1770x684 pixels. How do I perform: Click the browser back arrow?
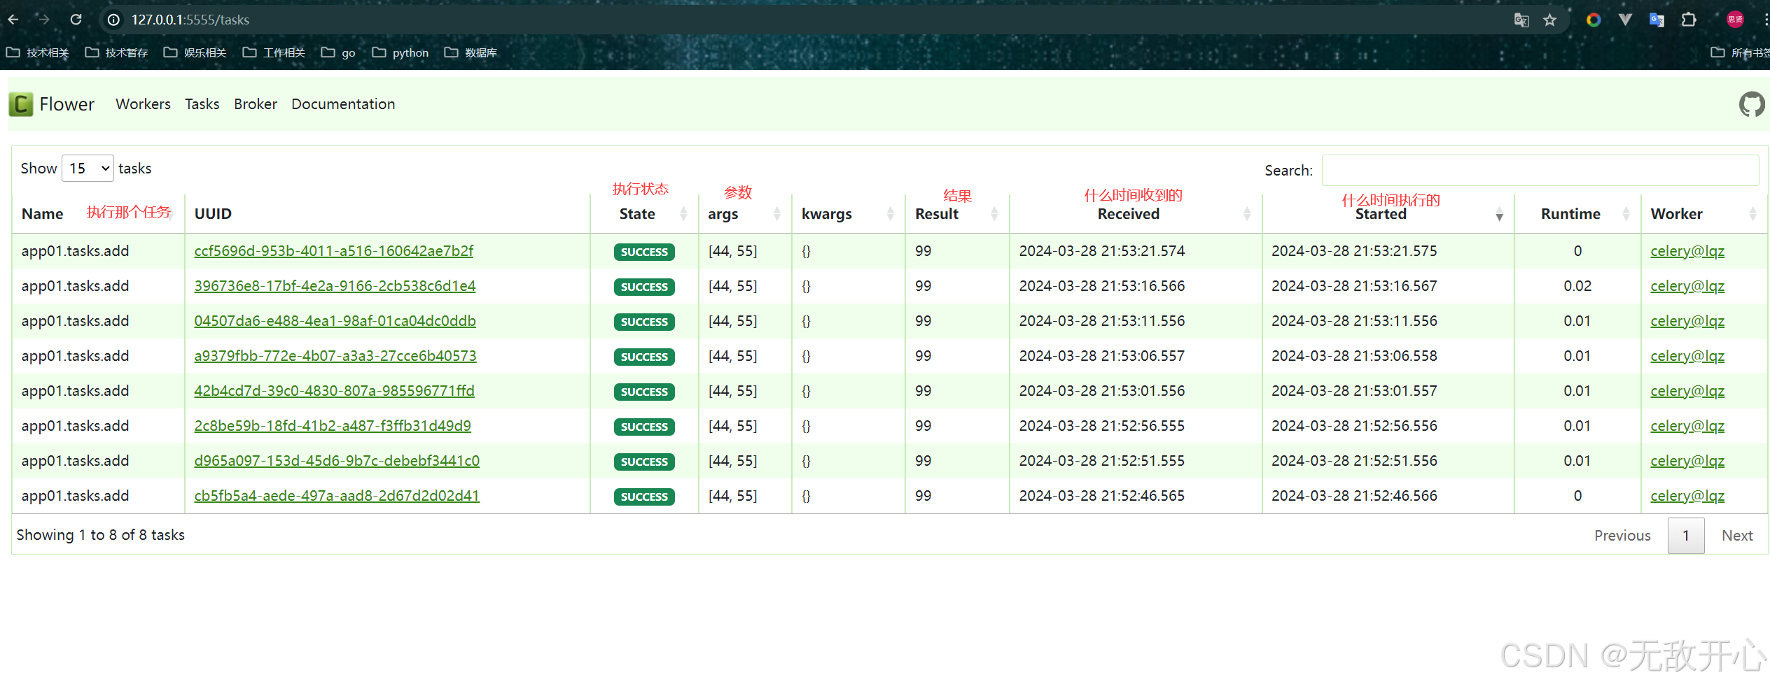pyautogui.click(x=13, y=20)
